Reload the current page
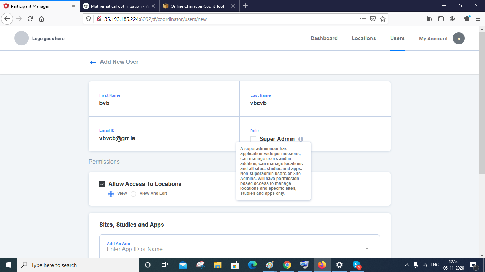The image size is (485, 272). click(x=30, y=19)
